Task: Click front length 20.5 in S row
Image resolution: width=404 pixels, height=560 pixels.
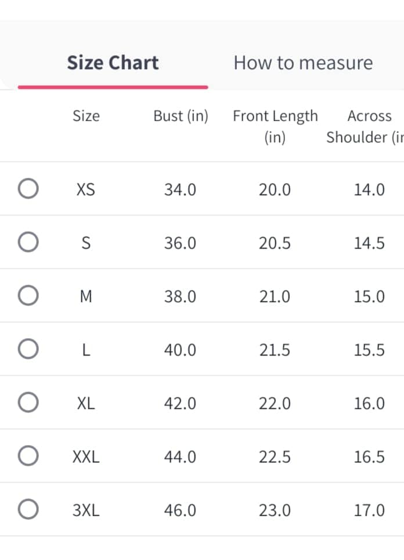Action: coord(275,243)
